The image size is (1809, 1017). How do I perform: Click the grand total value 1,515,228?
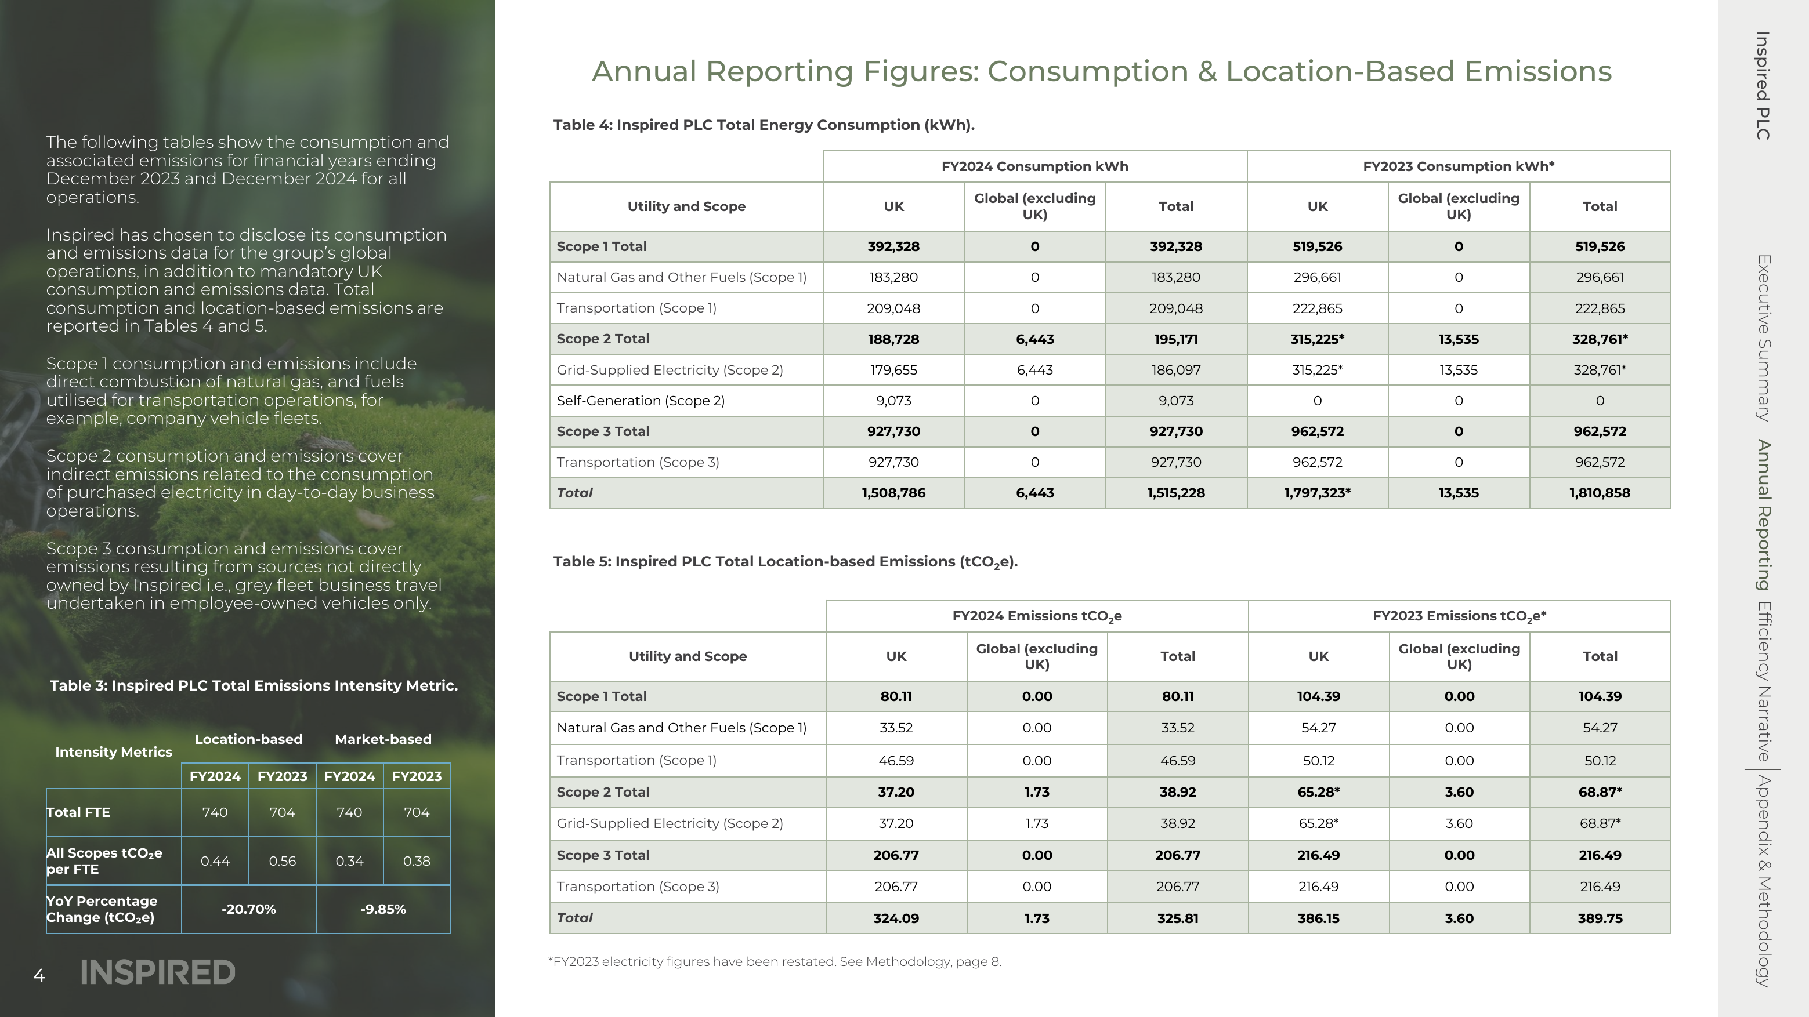(x=1175, y=493)
